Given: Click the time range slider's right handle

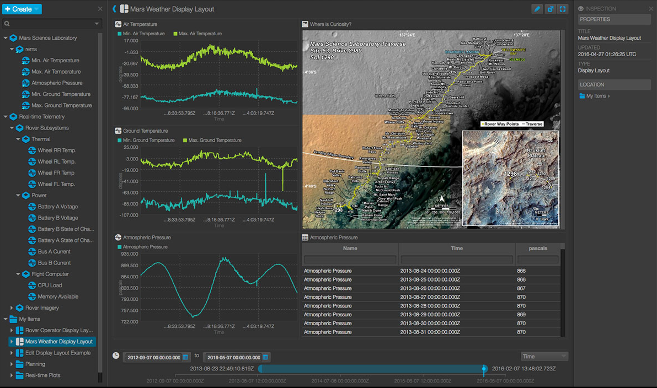Looking at the screenshot, I should [x=484, y=369].
